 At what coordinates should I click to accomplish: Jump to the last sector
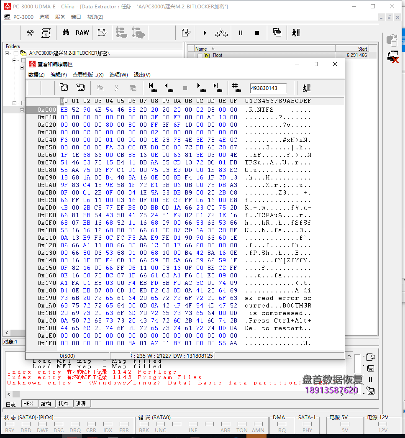pyautogui.click(x=218, y=87)
